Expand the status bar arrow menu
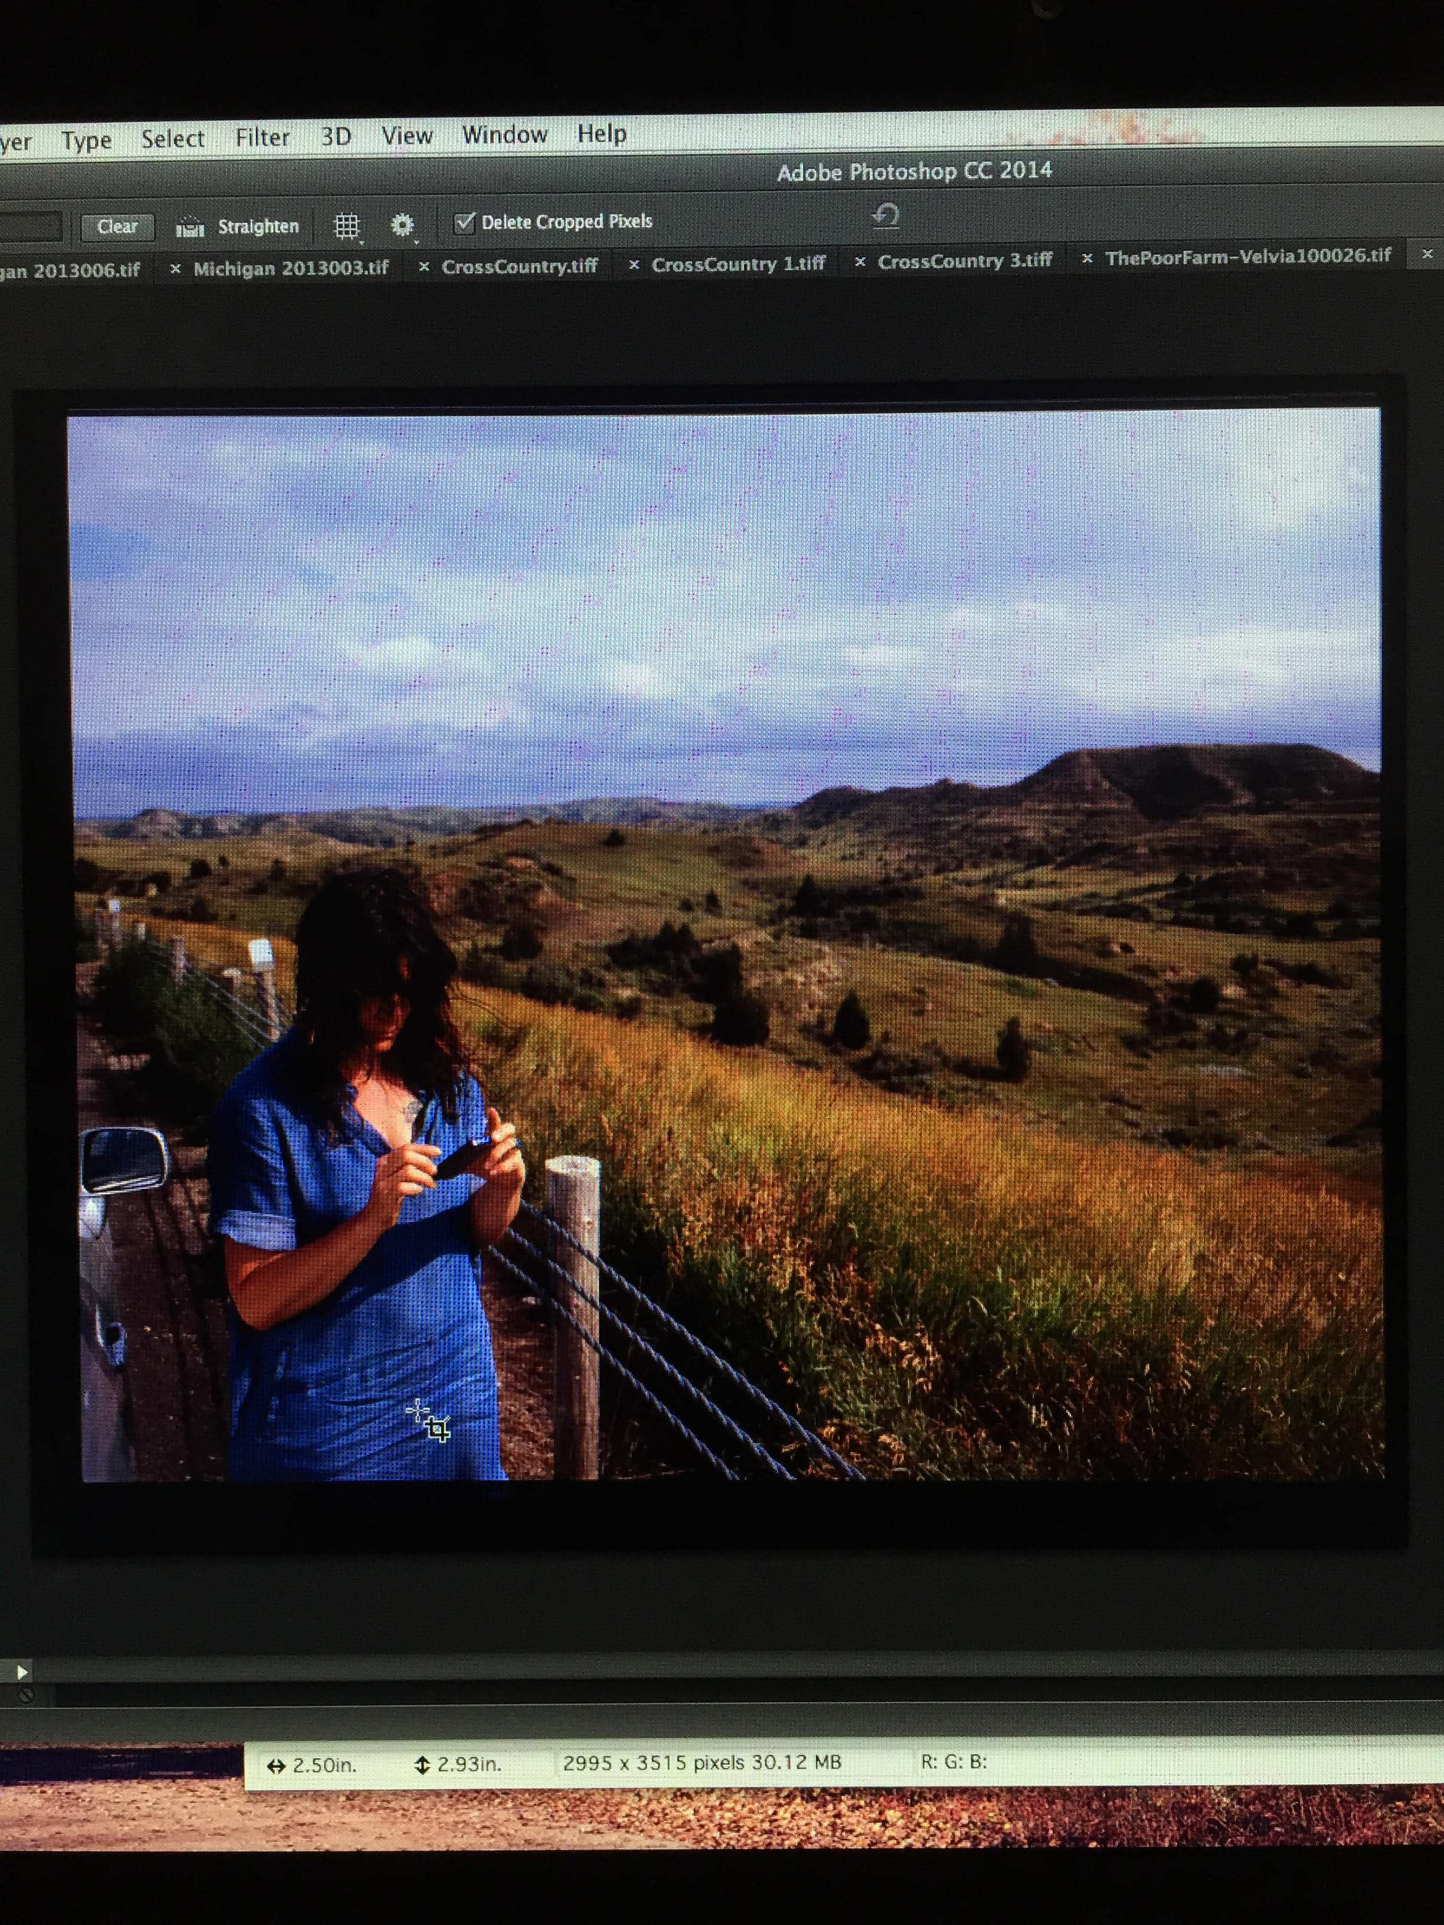The image size is (1444, 1925). click(x=22, y=1672)
